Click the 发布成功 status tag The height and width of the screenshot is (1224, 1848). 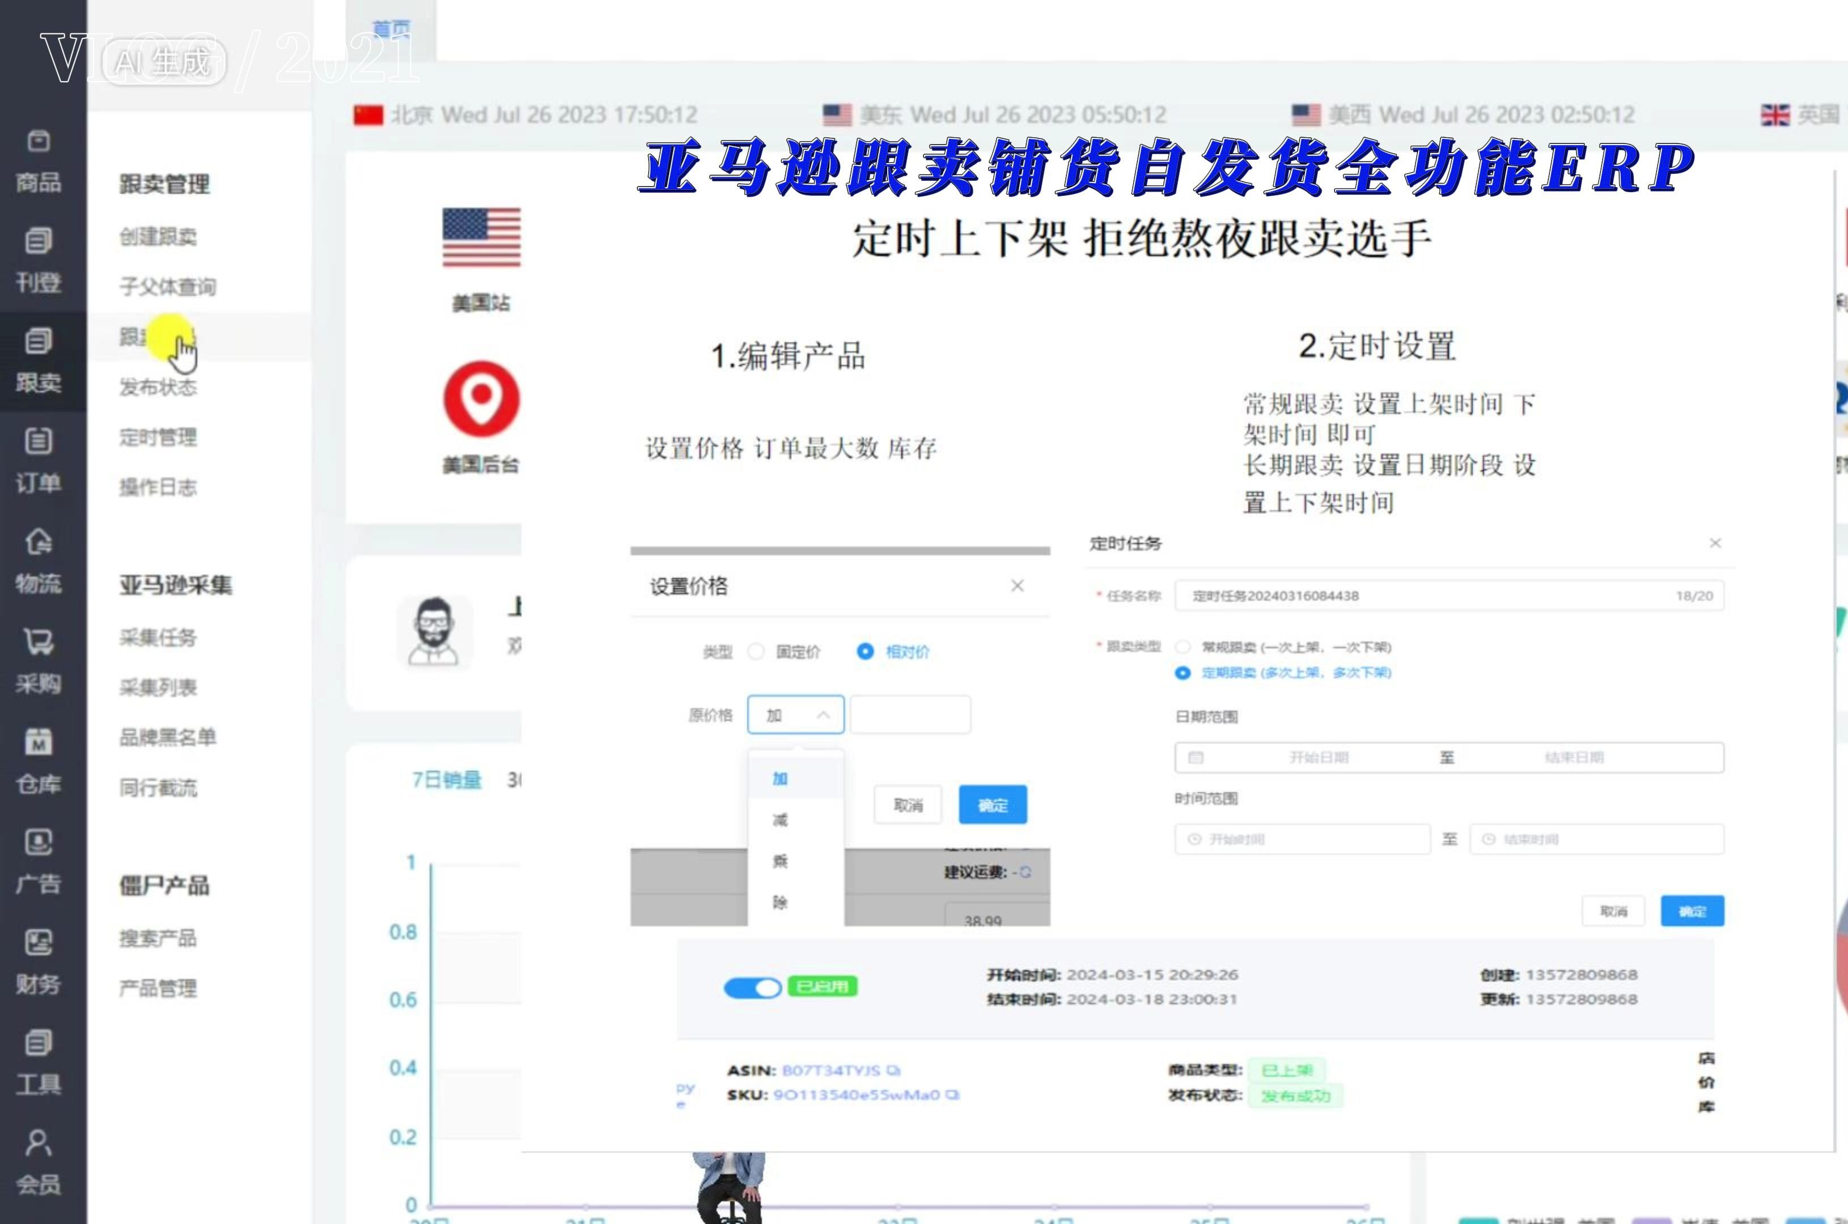[x=1295, y=1096]
